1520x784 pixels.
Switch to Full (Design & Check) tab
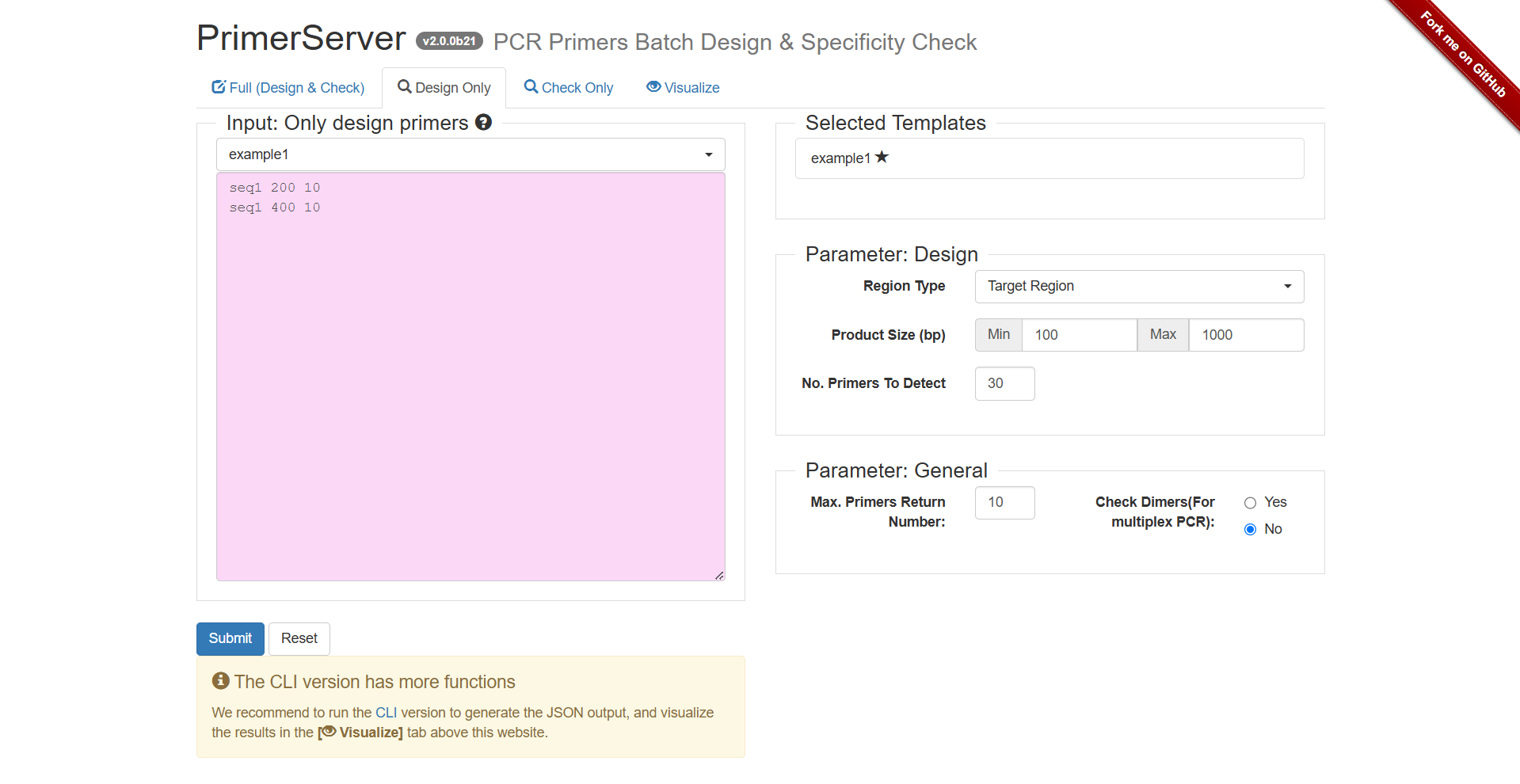(288, 87)
